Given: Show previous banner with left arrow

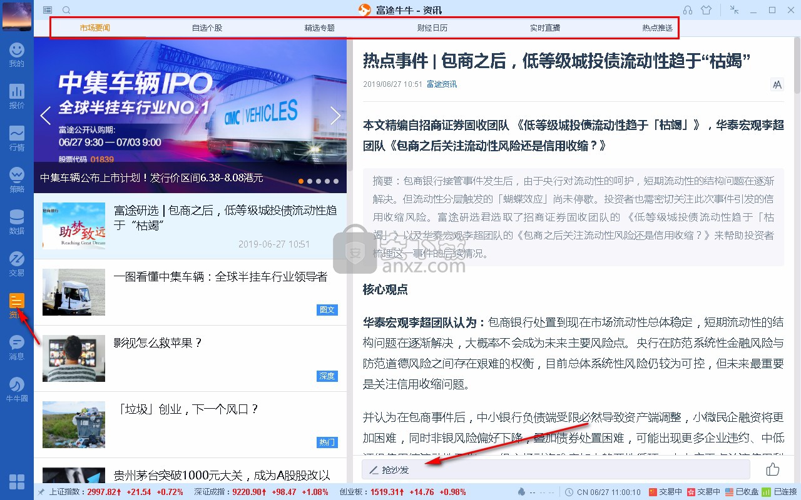Looking at the screenshot, I should point(45,116).
